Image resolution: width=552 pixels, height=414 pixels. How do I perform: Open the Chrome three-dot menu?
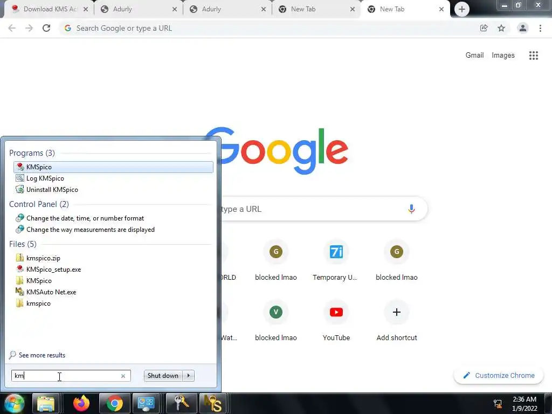540,28
